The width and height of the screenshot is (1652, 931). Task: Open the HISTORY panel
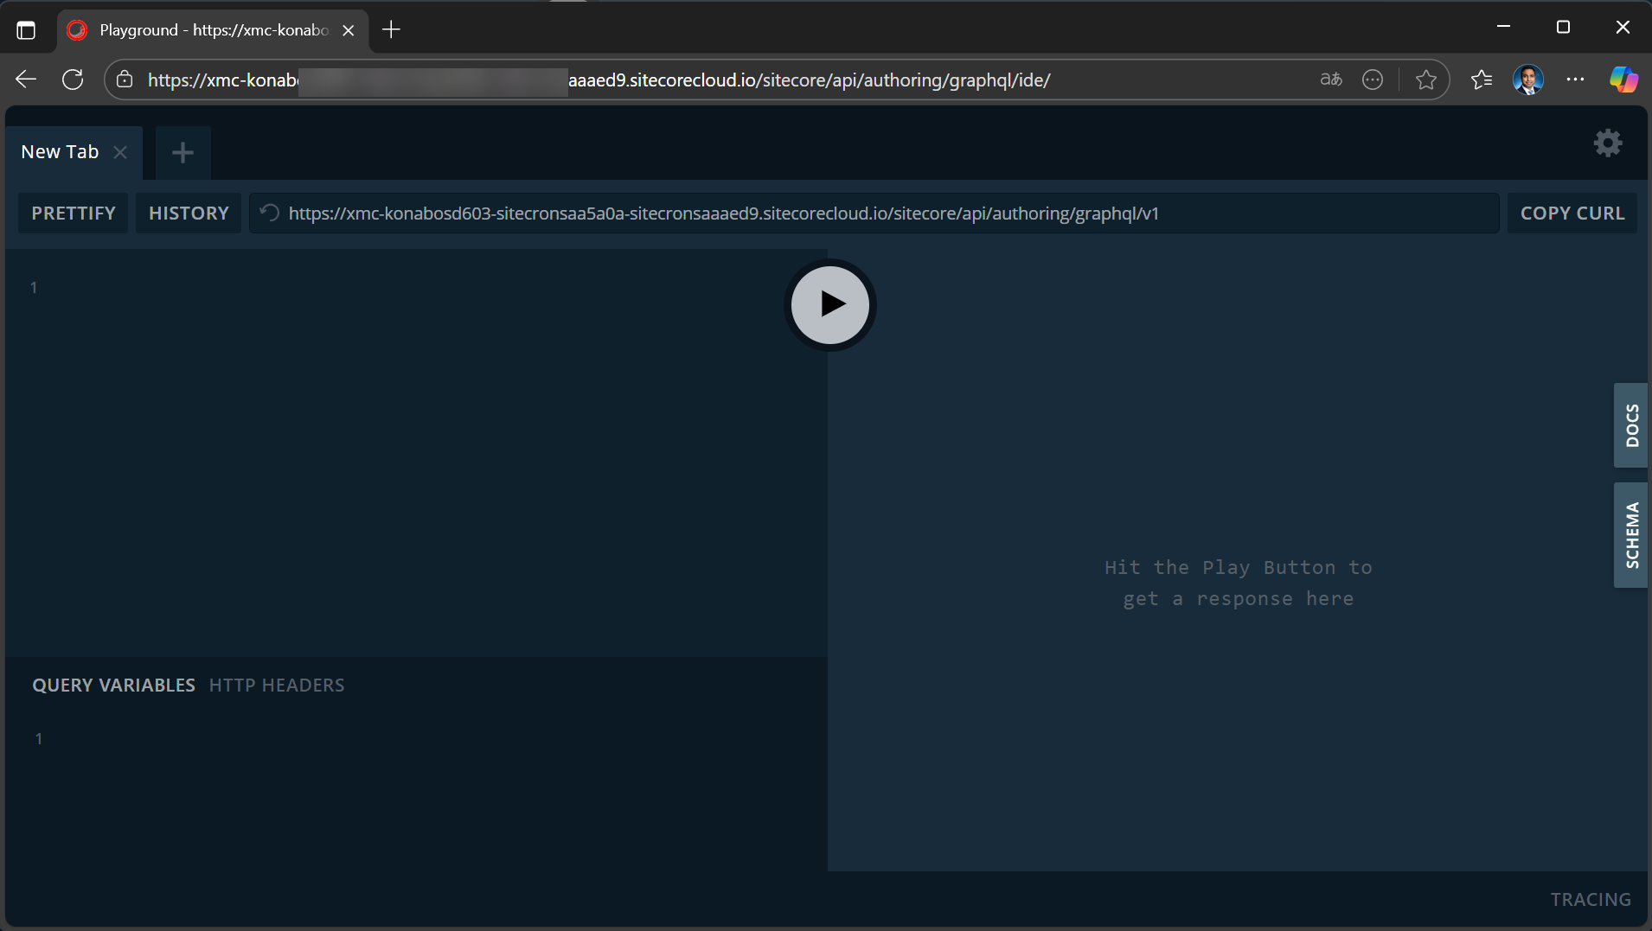tap(188, 213)
